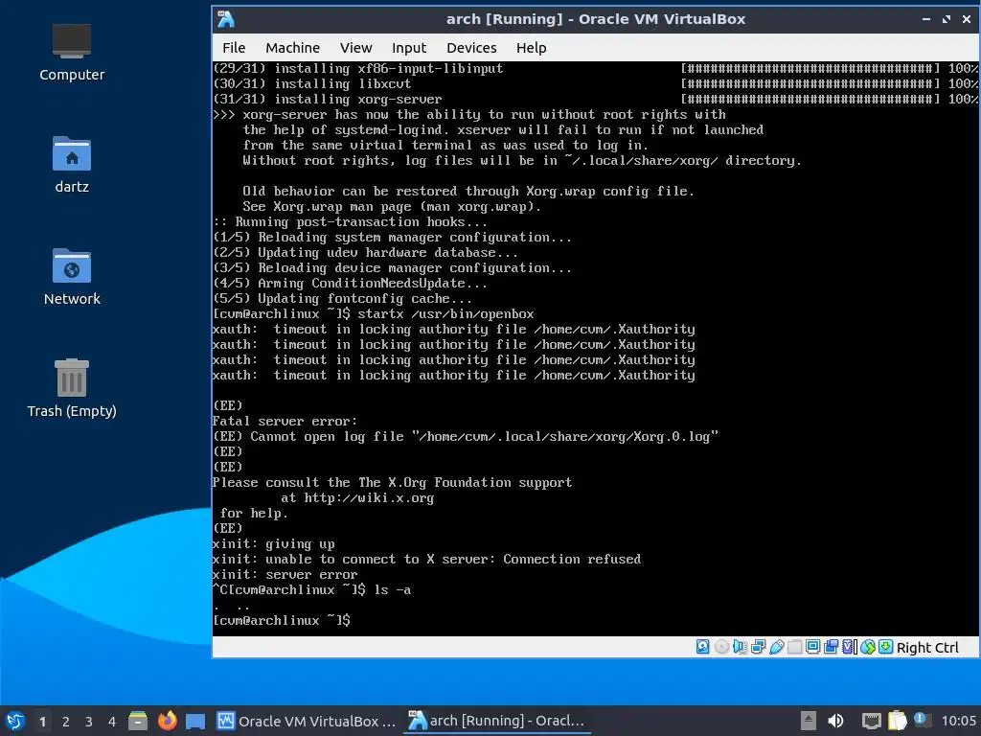Open the Help menu

click(531, 48)
